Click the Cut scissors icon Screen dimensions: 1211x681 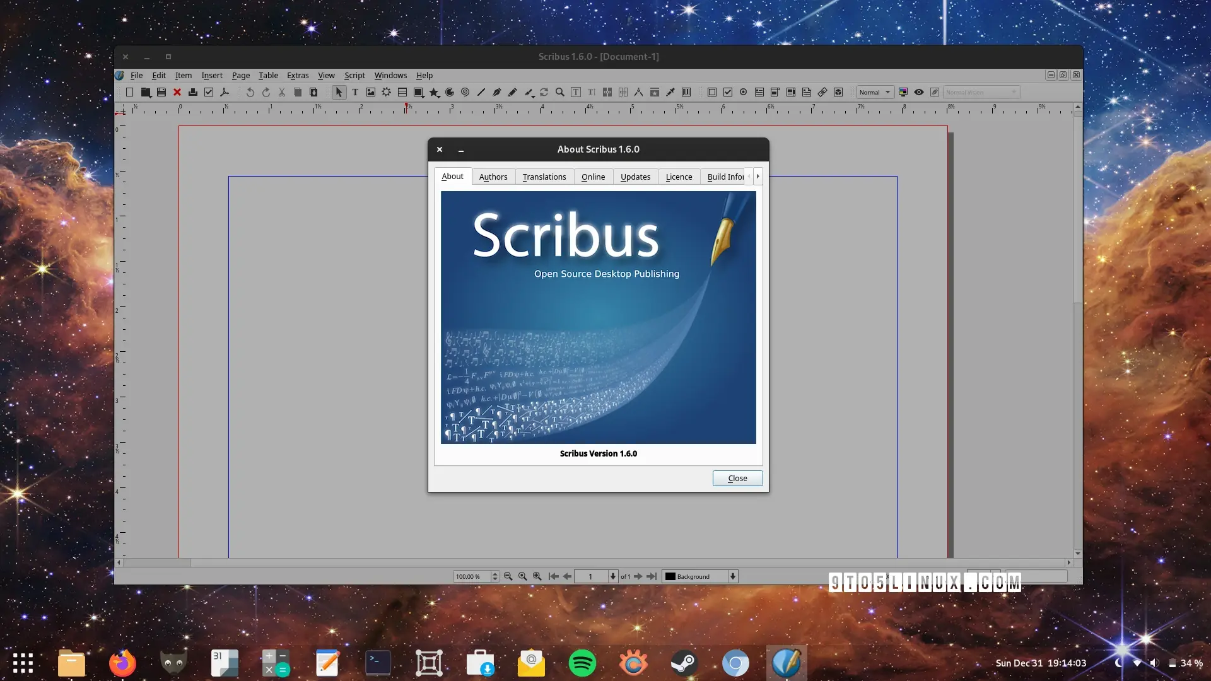282,92
